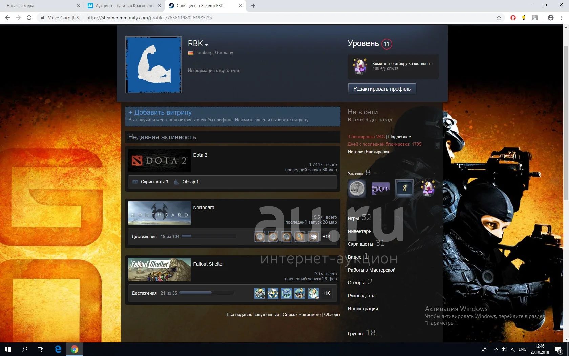Viewport: 569px width, 356px height.
Task: Open Microsoft Edge from the taskbar
Action: (58, 349)
